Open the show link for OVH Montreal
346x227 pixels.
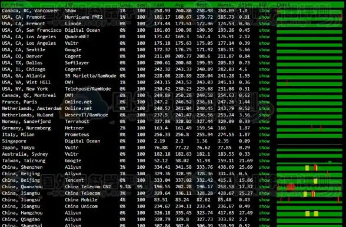pyautogui.click(x=264, y=95)
